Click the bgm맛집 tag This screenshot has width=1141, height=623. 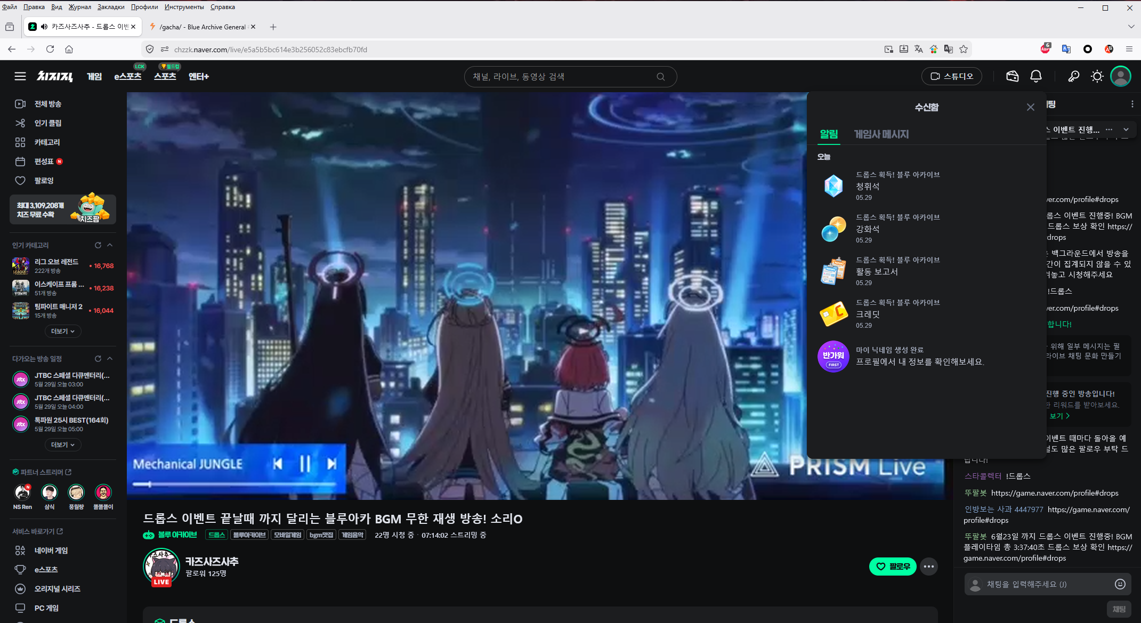click(321, 535)
